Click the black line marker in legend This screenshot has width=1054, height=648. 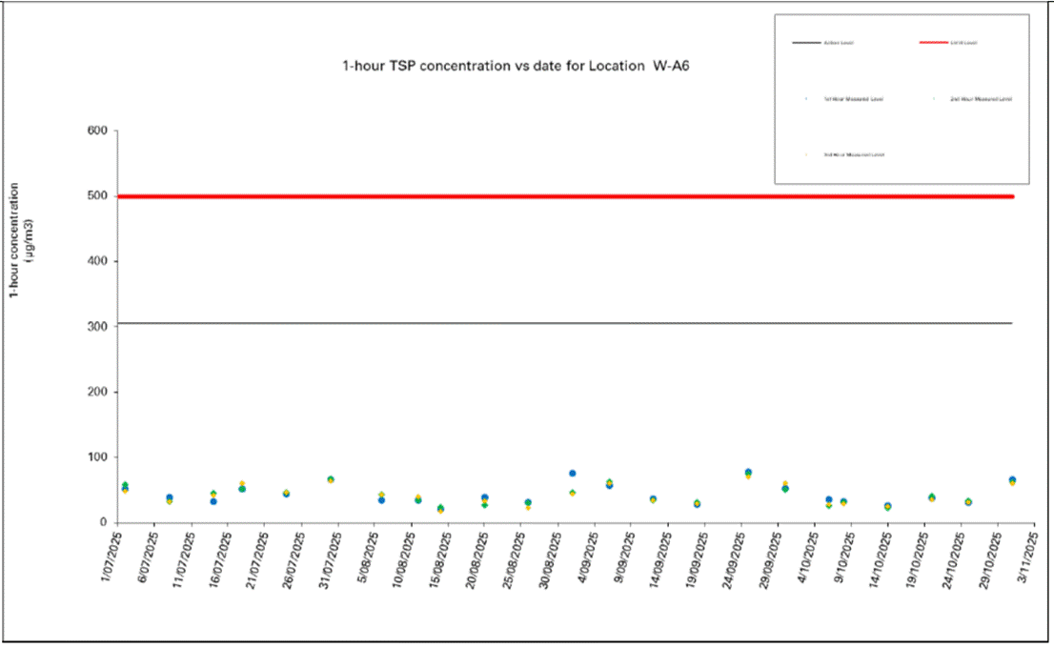805,42
